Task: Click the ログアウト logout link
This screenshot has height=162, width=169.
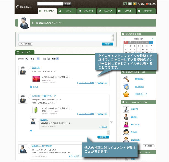Action: coord(151,4)
